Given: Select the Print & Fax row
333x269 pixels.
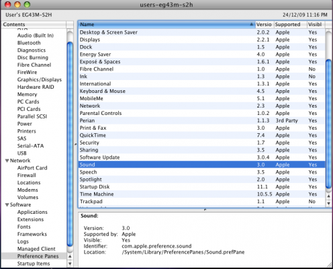Looking at the screenshot, I should pyautogui.click(x=201, y=128).
